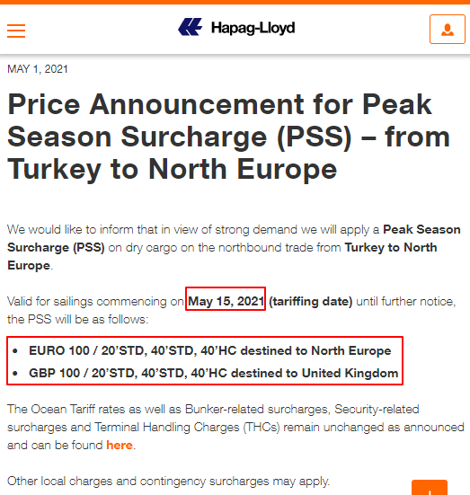Click the Hapag-Lloyd blue logo emblem
470x495 pixels.
pos(191,27)
